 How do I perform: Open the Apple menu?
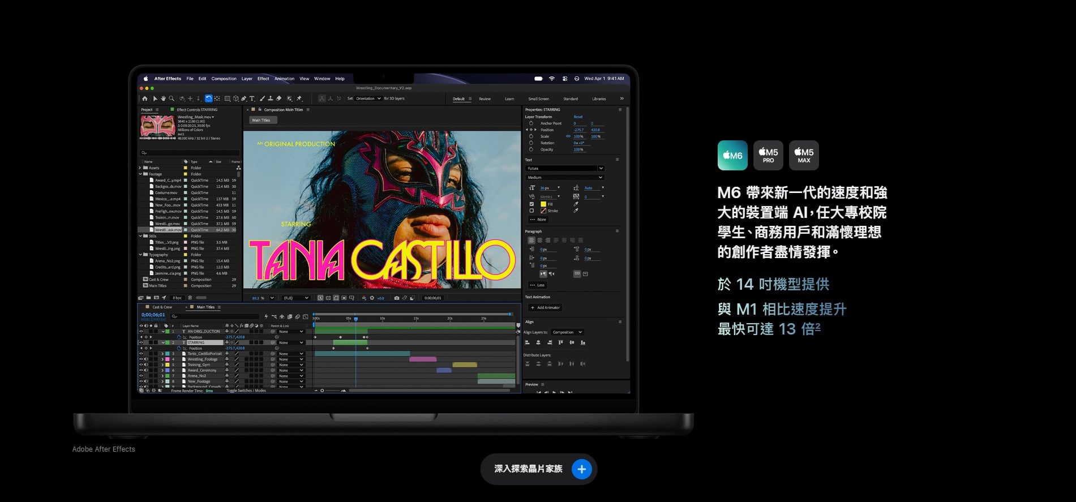145,79
